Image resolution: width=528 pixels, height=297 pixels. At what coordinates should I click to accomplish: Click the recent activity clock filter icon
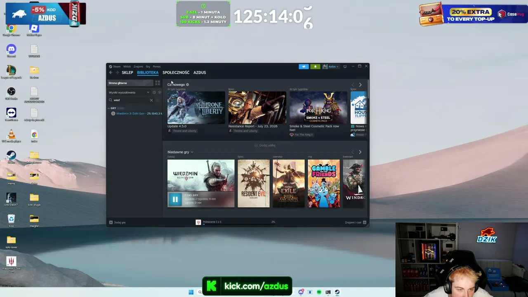[x=154, y=92]
